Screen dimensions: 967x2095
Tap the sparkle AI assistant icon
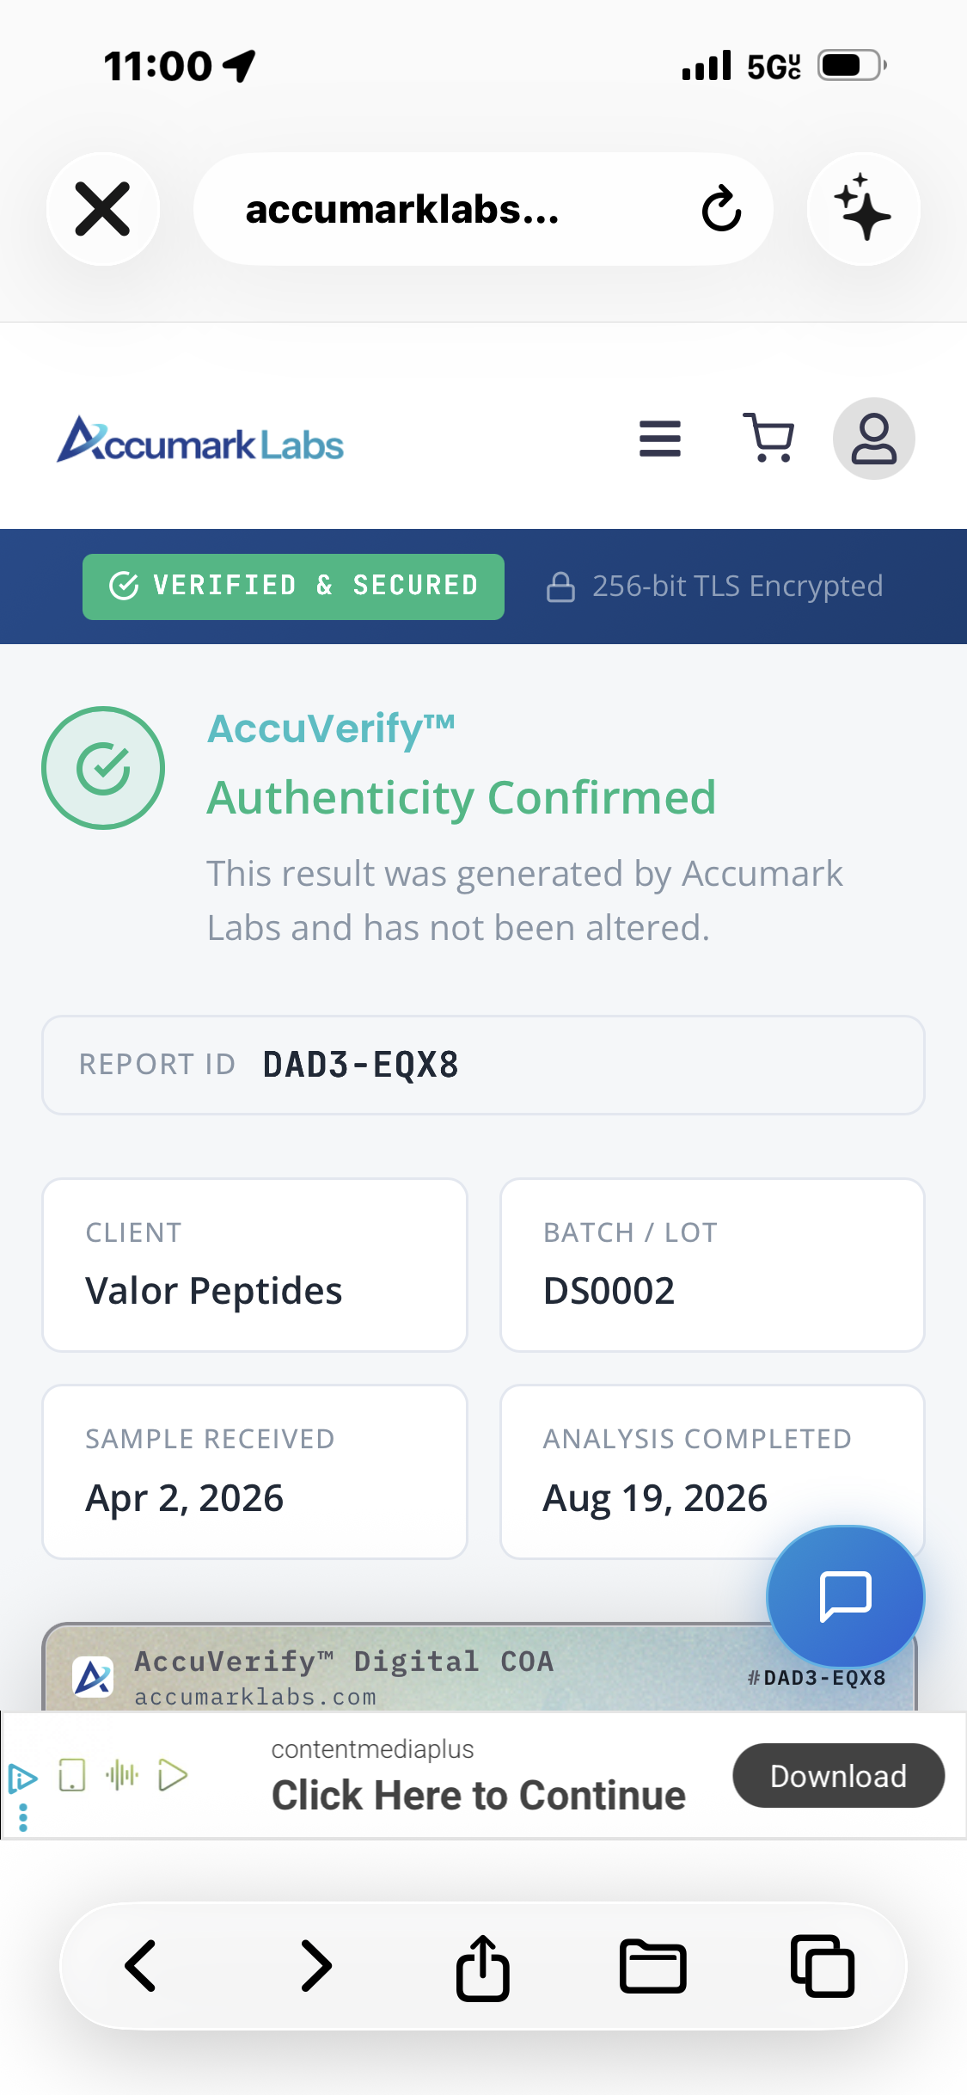click(x=863, y=209)
